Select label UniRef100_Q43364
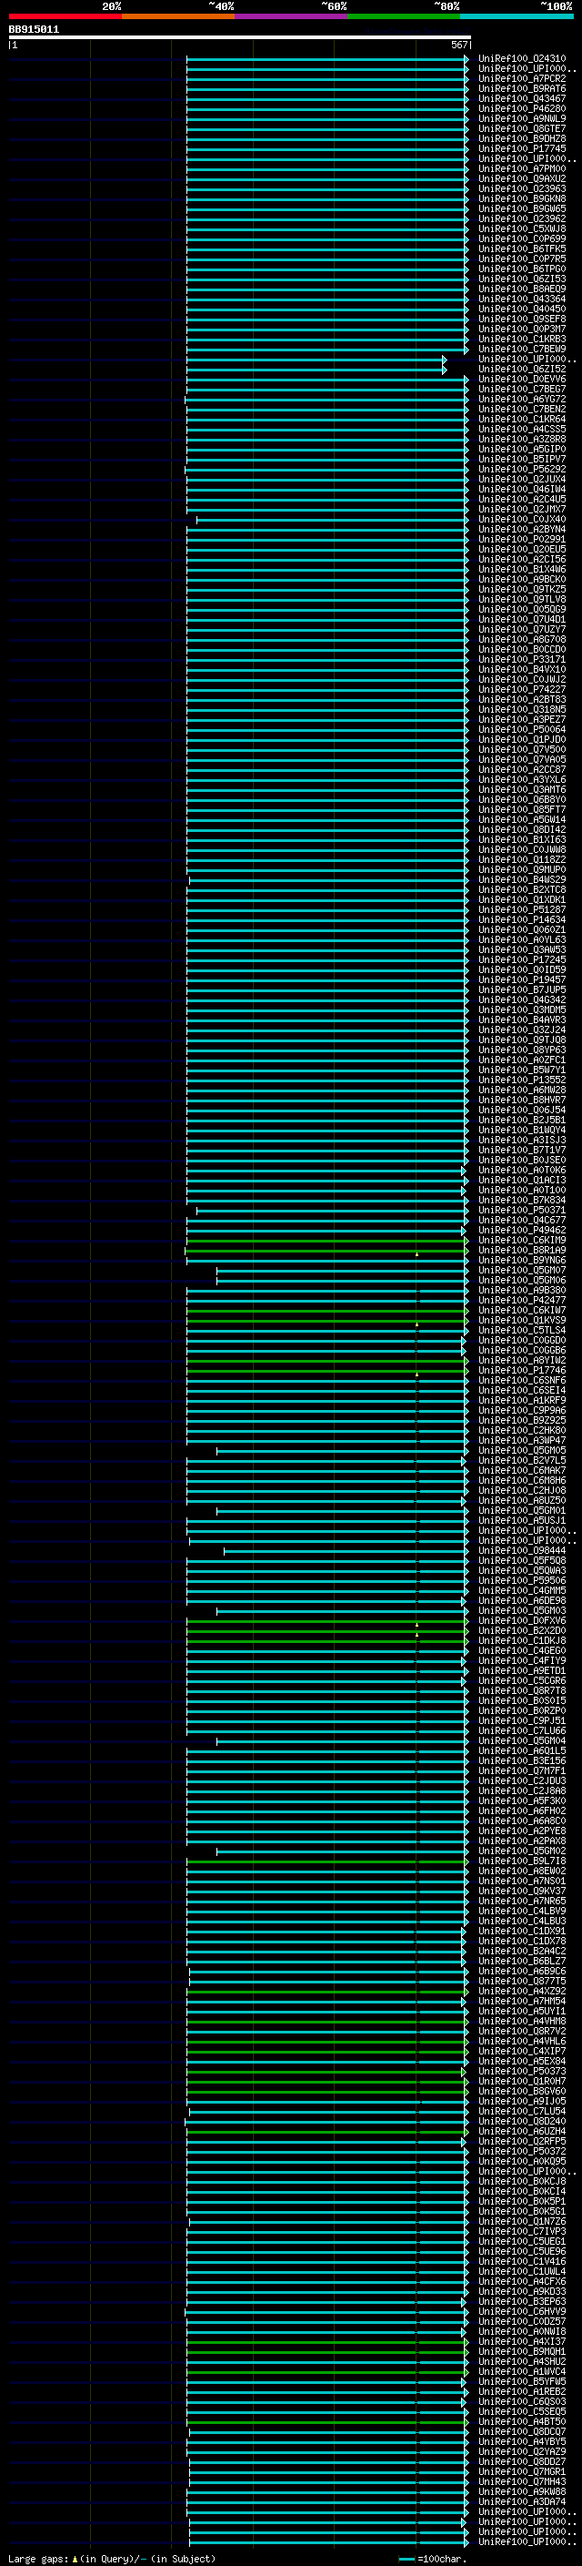Image resolution: width=582 pixels, height=2566 pixels. [x=522, y=299]
